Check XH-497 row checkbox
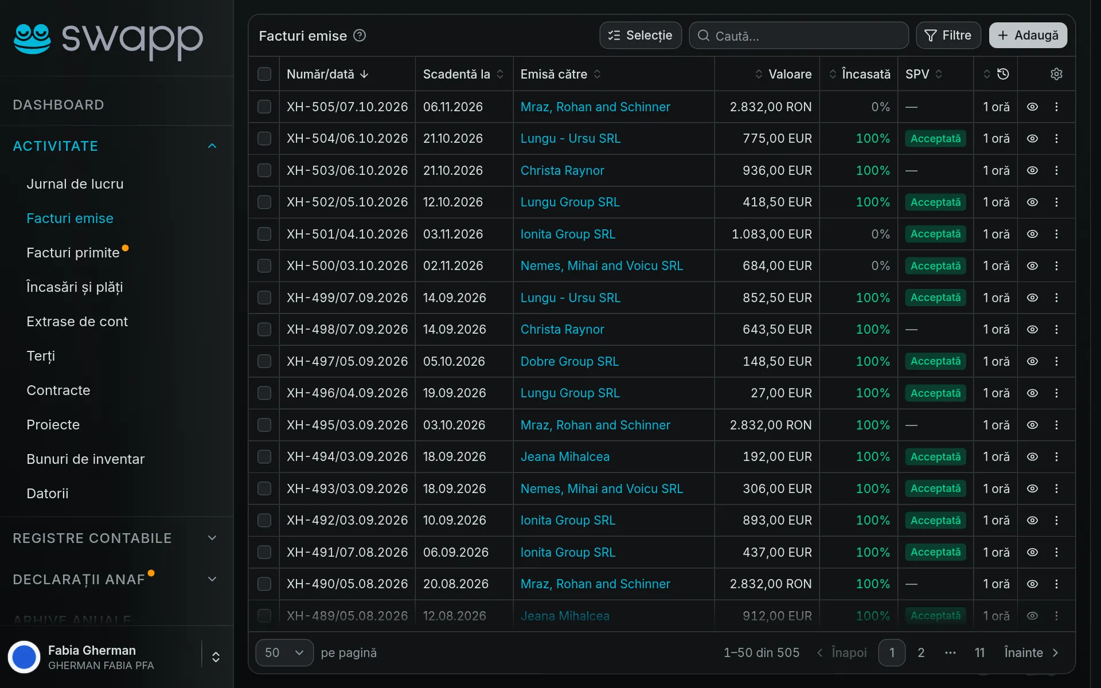Image resolution: width=1101 pixels, height=688 pixels. [264, 361]
